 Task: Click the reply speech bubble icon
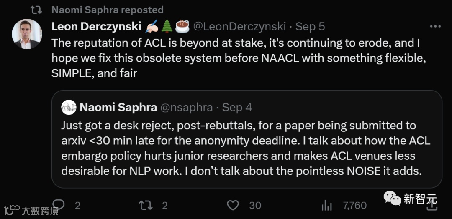pyautogui.click(x=59, y=205)
